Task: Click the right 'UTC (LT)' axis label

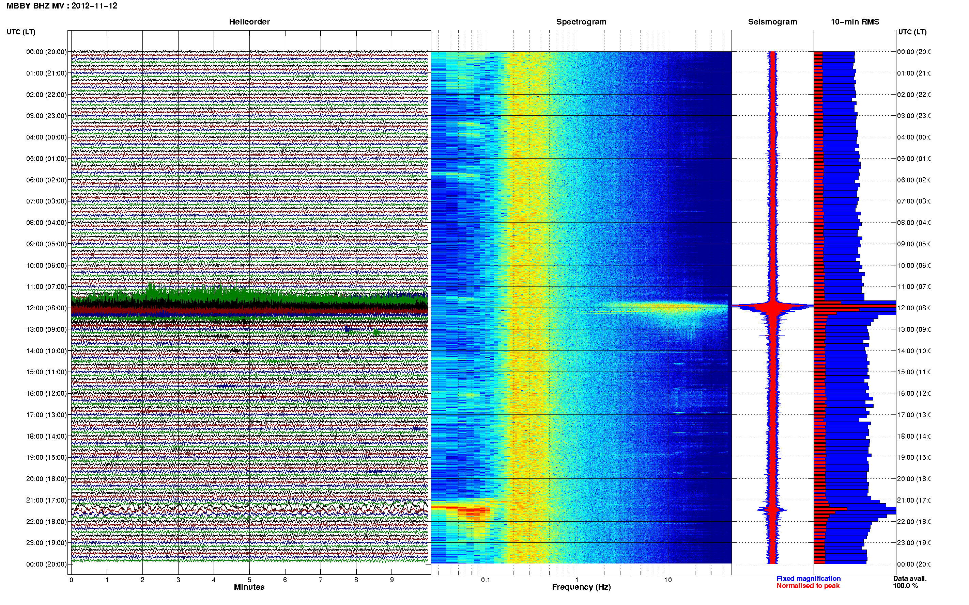Action: point(912,32)
